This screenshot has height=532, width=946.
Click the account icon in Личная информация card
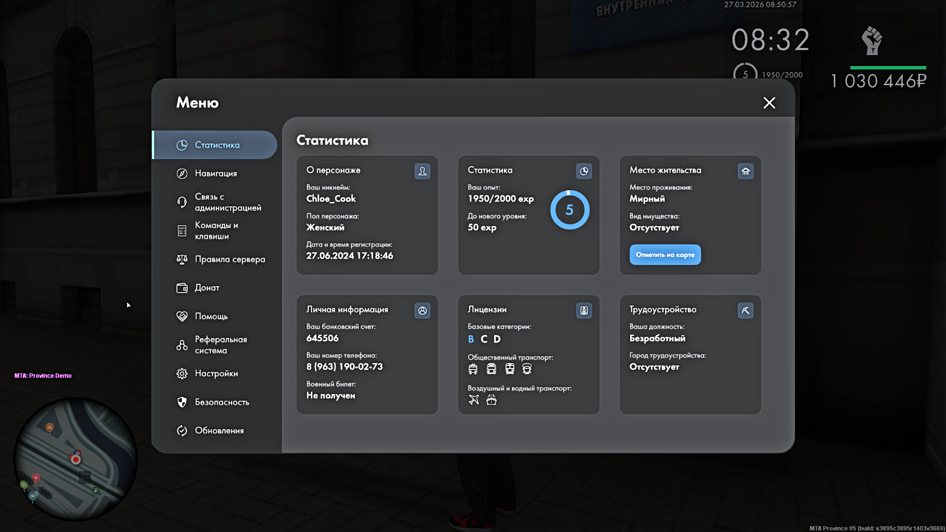coord(422,310)
